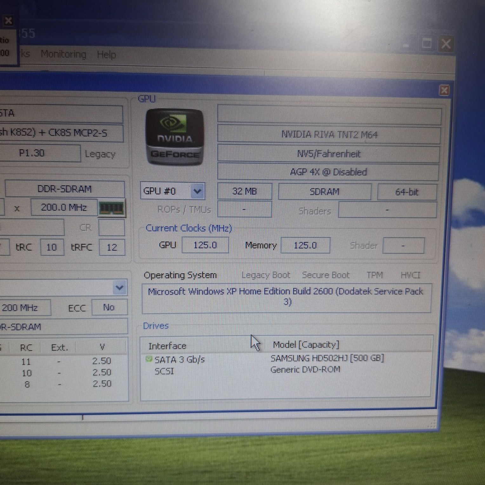
Task: Click the tRC value 10
Action: [52, 247]
